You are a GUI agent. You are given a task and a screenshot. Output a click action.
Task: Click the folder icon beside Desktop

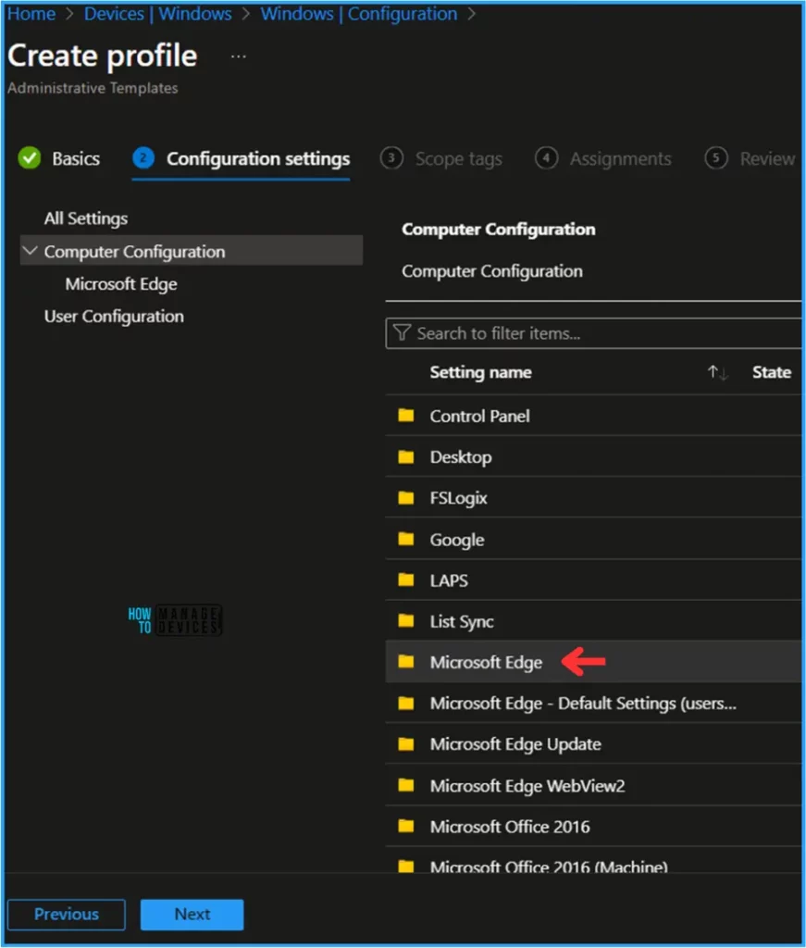[x=406, y=456]
